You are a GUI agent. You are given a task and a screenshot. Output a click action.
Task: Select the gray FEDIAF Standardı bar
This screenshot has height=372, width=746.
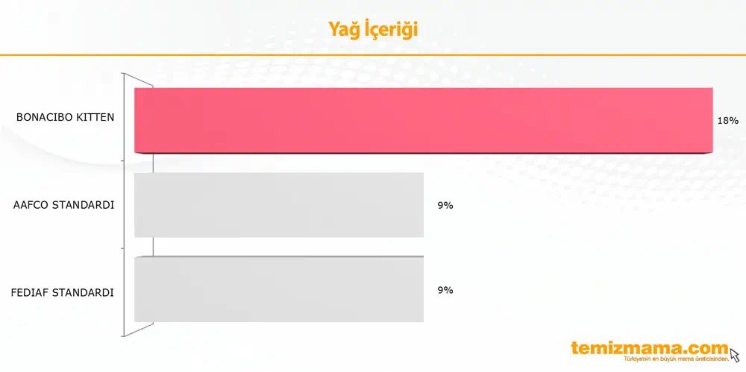tap(279, 289)
